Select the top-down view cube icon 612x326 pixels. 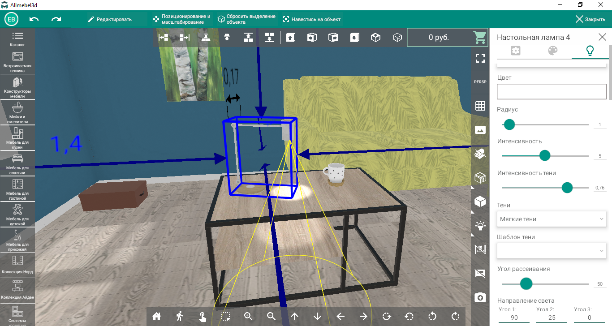[x=354, y=38]
